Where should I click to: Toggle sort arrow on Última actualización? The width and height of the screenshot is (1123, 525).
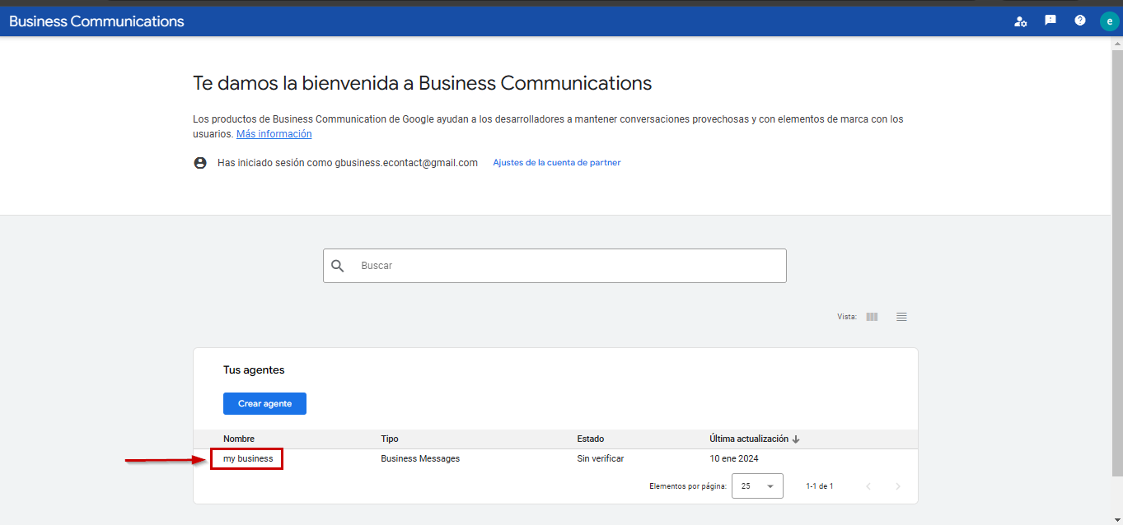tap(796, 439)
